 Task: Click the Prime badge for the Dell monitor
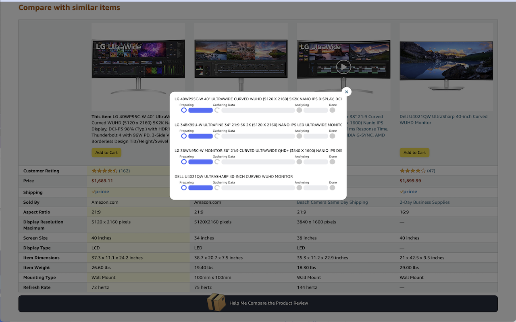tap(408, 192)
